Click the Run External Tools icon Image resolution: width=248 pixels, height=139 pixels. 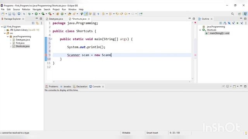pyautogui.click(x=50, y=14)
